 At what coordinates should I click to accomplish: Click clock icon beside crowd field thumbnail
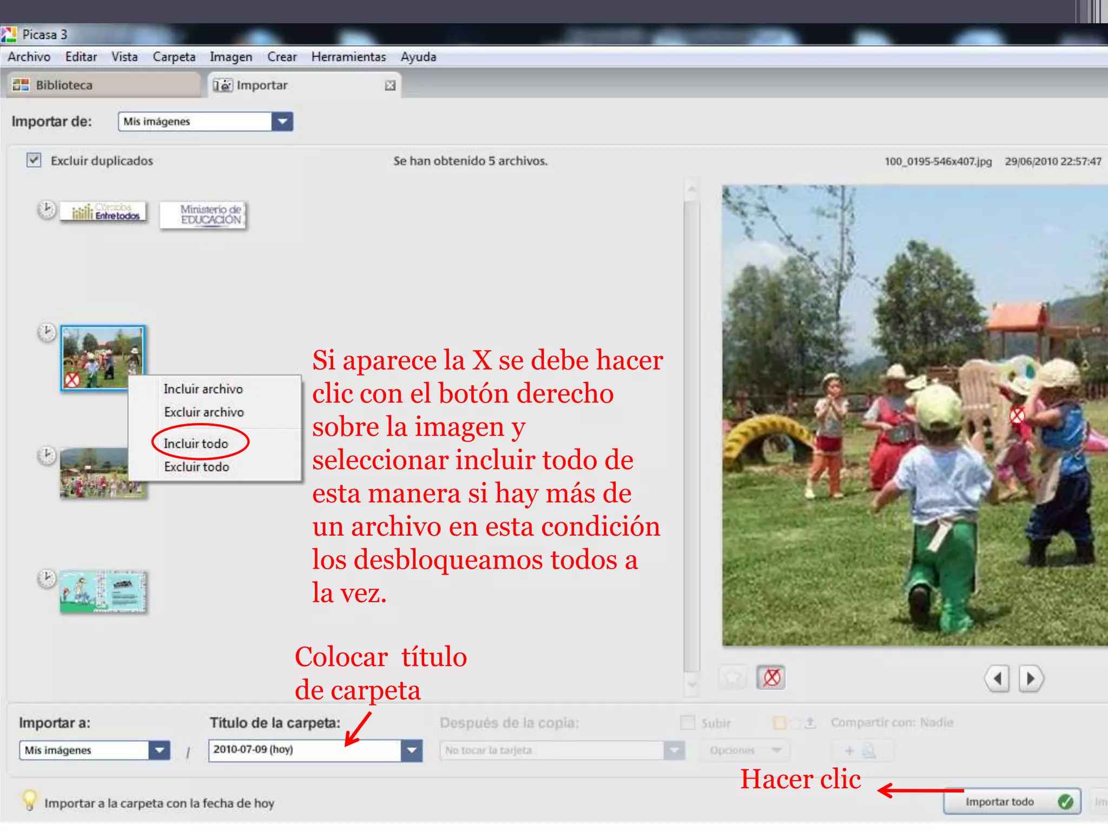pos(47,456)
